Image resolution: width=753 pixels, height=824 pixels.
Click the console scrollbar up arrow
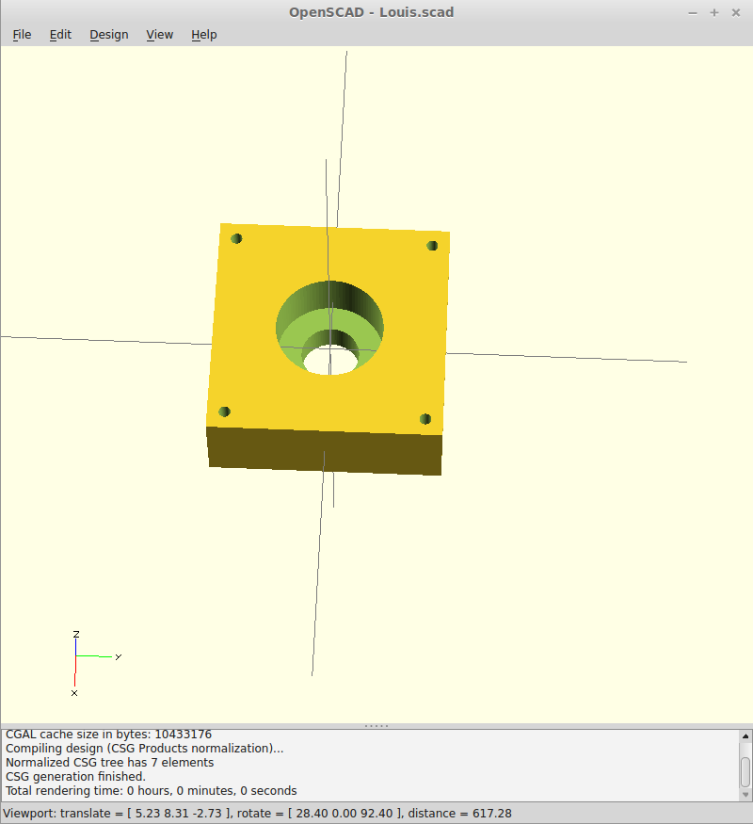(x=745, y=737)
